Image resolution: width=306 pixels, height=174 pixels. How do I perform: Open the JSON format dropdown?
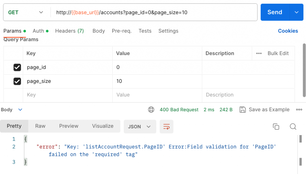140,126
